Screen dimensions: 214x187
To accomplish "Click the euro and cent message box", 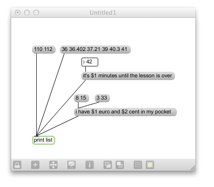I will 125,112.
